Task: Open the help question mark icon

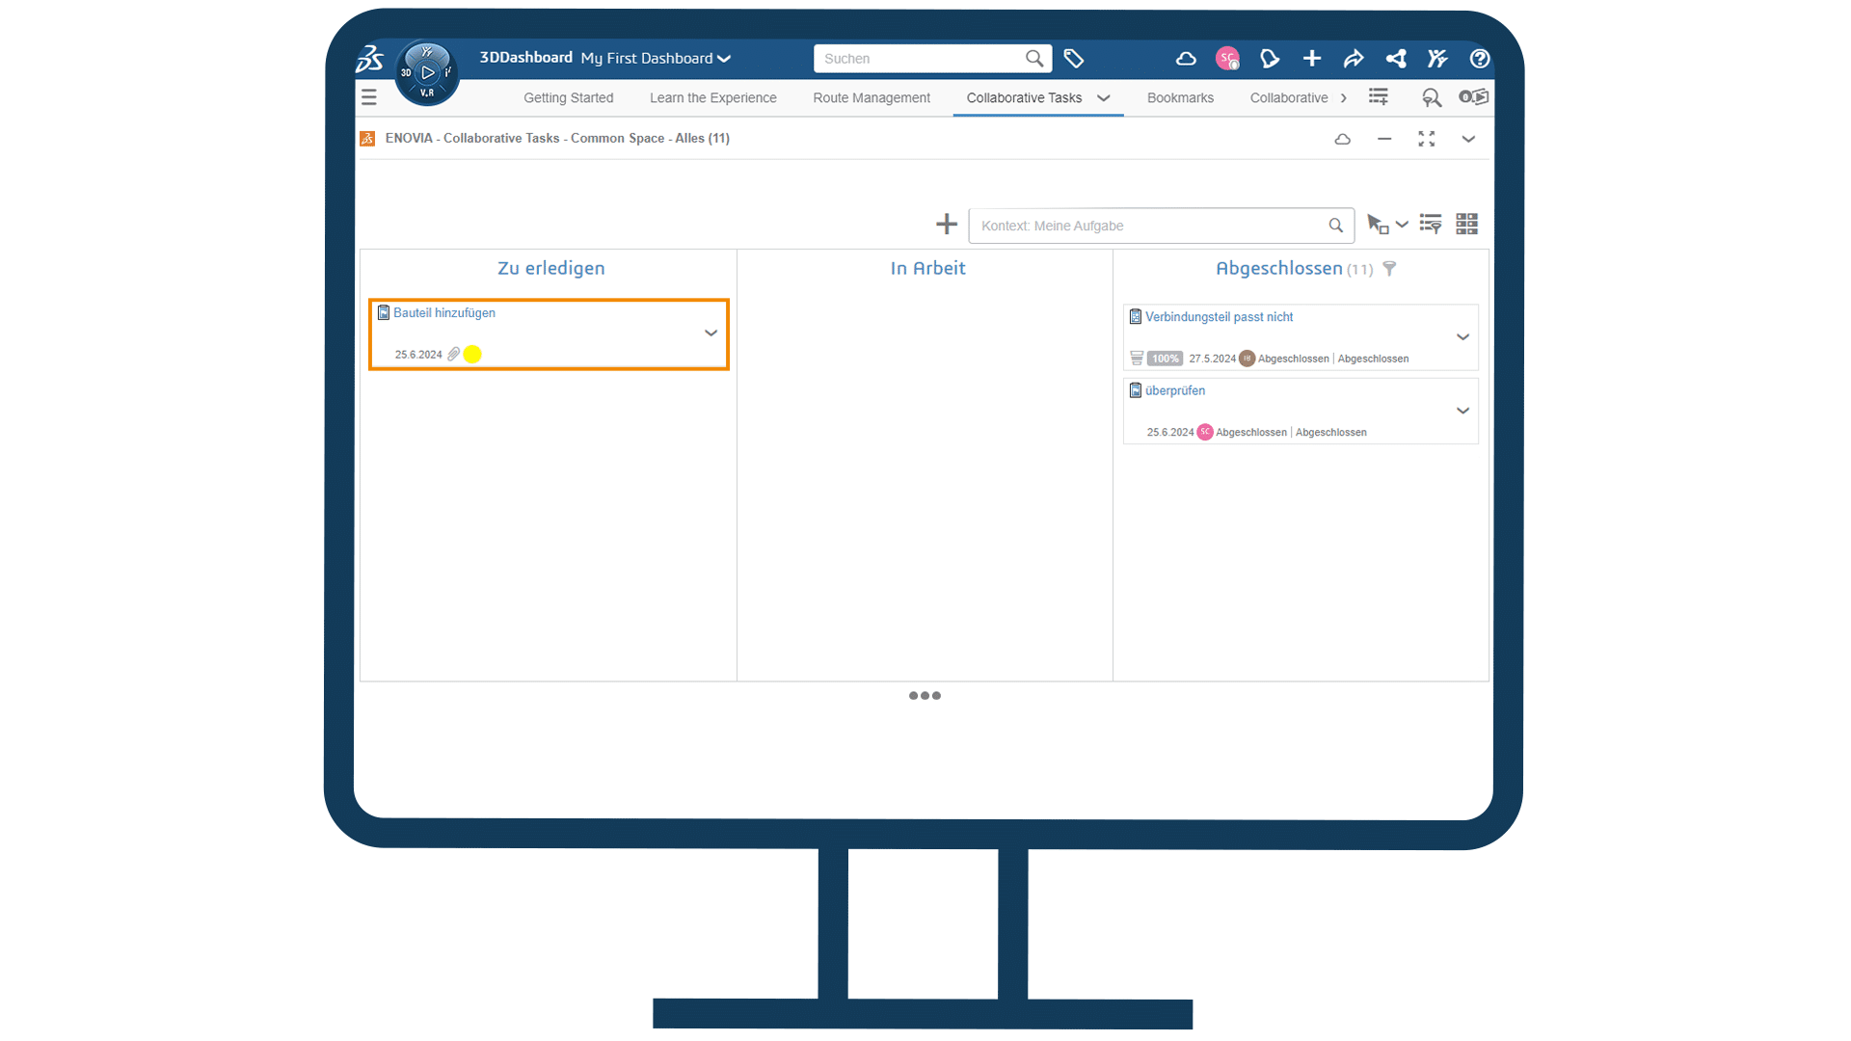Action: click(1479, 59)
